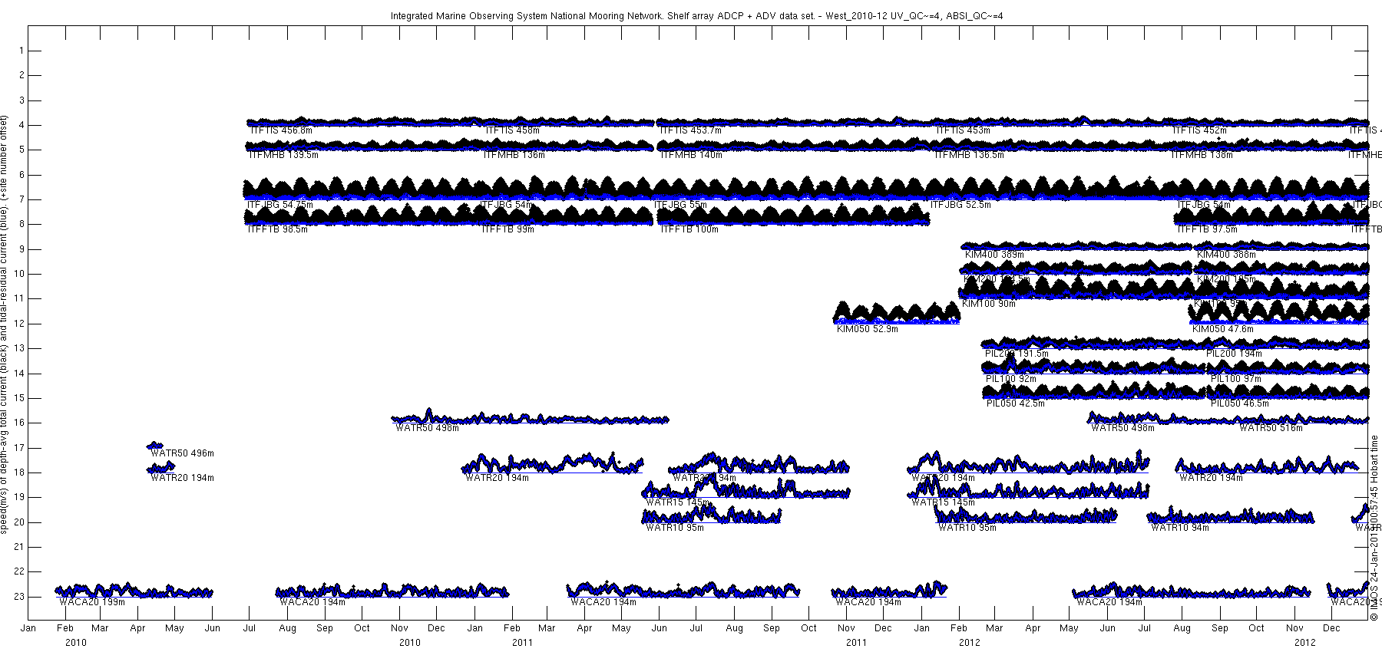Click y-axis tick label '12'
Viewport: 1382px width, 652px height.
pos(20,324)
